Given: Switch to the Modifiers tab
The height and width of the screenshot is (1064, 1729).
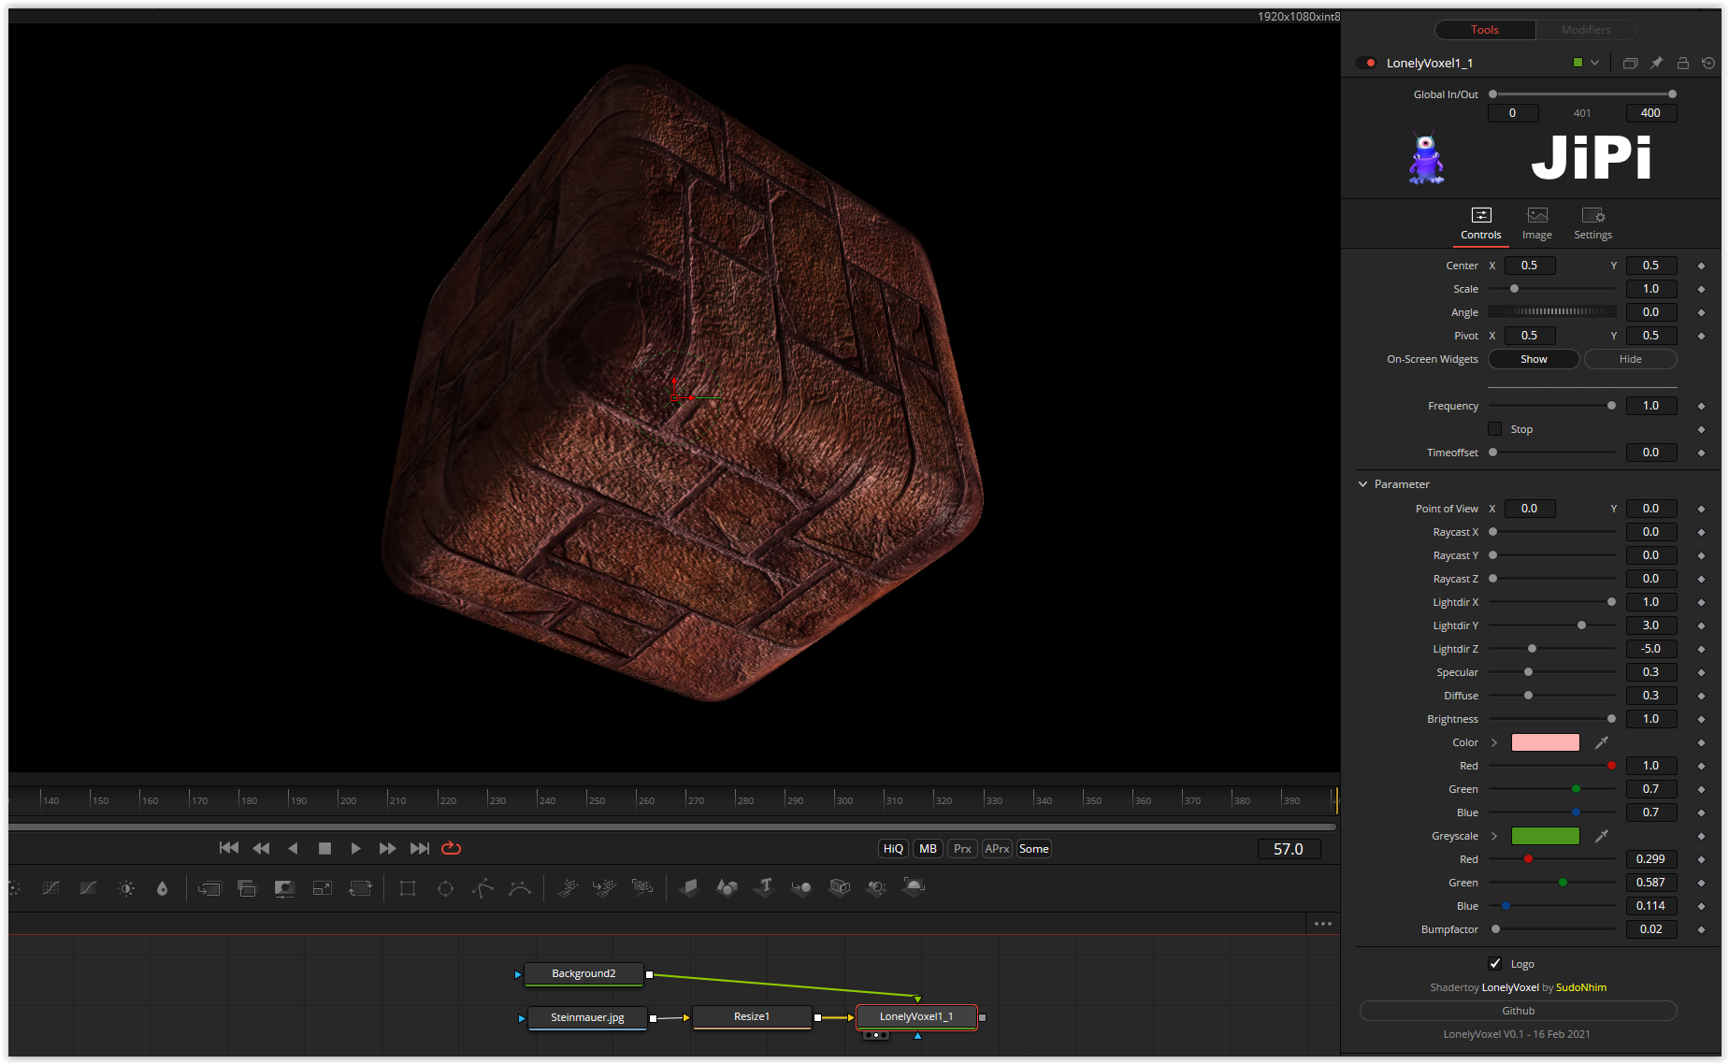Looking at the screenshot, I should point(1586,30).
